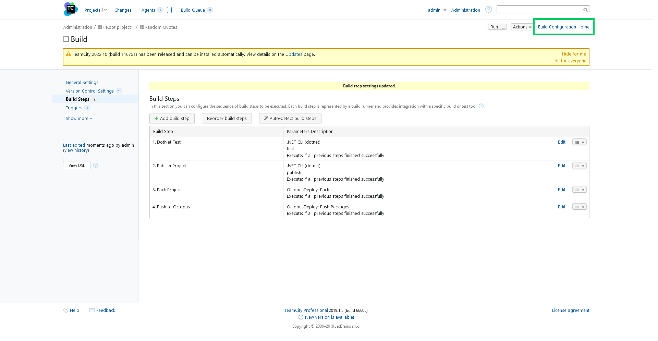
Task: Edit the Push to Octopus step
Action: tap(561, 207)
